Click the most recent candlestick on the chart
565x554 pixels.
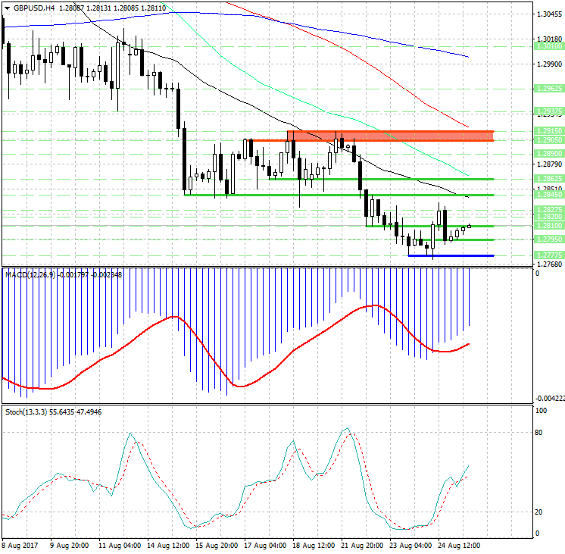click(470, 226)
